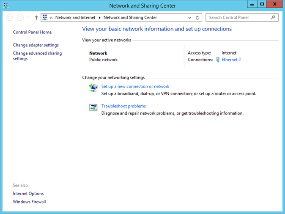Select the Network and Internet breadcrumb
The width and height of the screenshot is (285, 214).
point(75,17)
